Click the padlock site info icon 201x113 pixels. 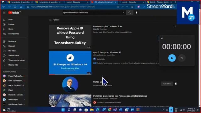pyautogui.click(x=28, y=7)
